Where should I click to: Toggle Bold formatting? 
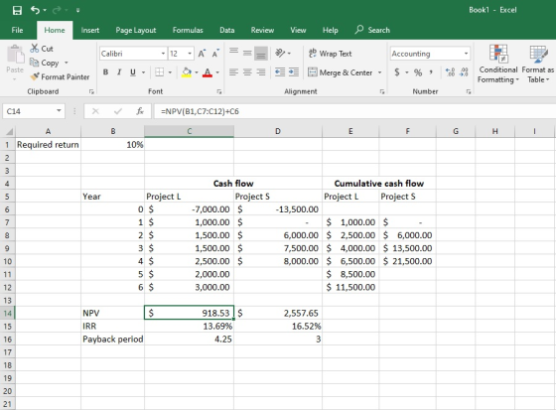pos(105,72)
